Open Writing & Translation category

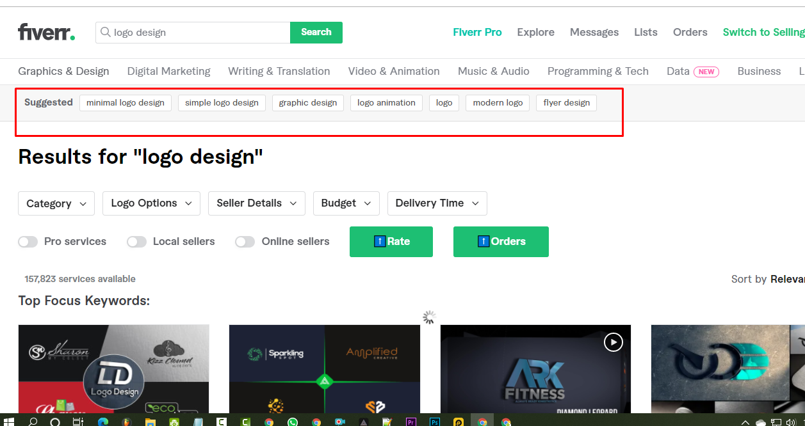coord(279,72)
